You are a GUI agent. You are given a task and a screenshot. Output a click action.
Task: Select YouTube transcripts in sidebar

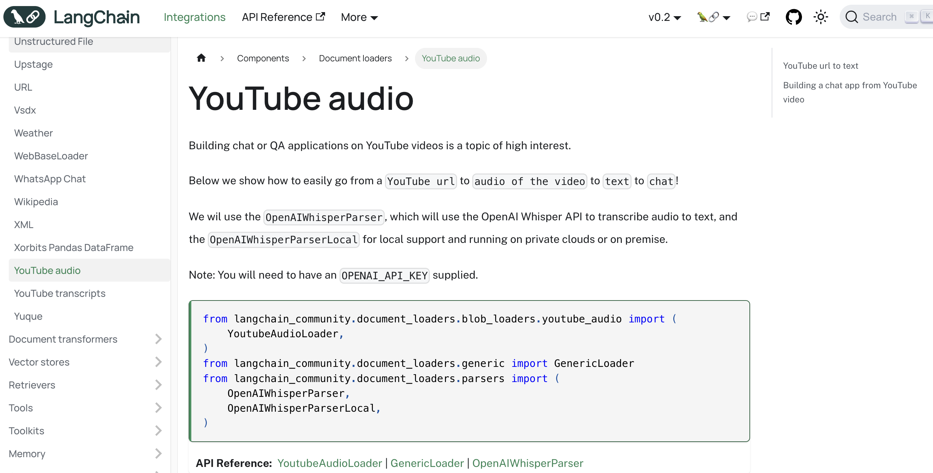point(60,293)
